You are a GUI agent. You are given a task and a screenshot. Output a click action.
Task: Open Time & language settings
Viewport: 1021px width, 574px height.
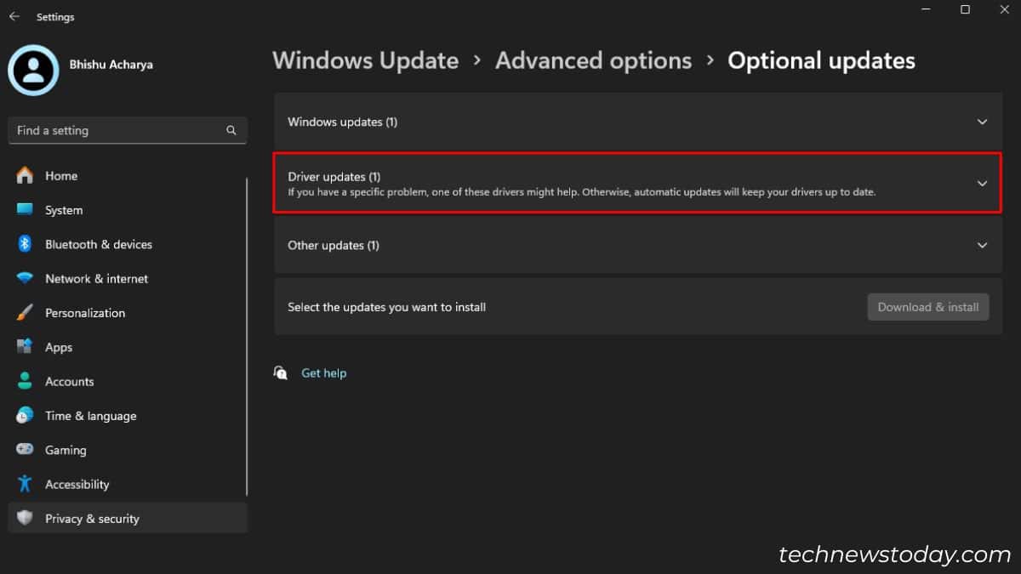point(90,416)
